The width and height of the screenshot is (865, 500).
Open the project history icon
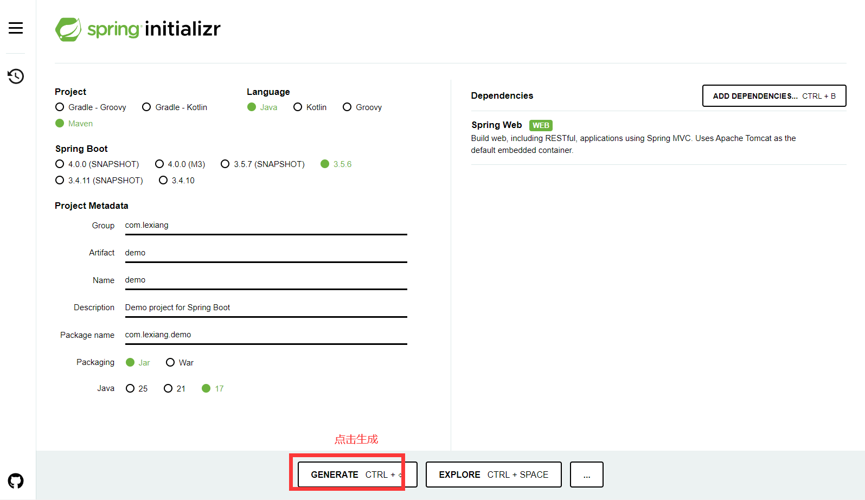point(16,76)
